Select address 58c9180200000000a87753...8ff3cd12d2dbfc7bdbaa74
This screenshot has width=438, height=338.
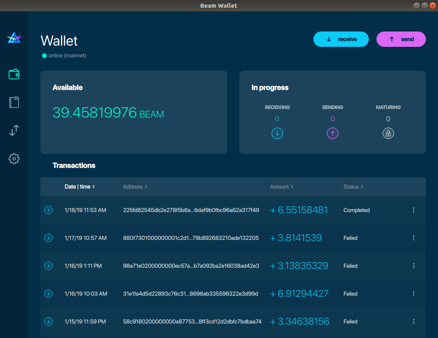(192, 321)
